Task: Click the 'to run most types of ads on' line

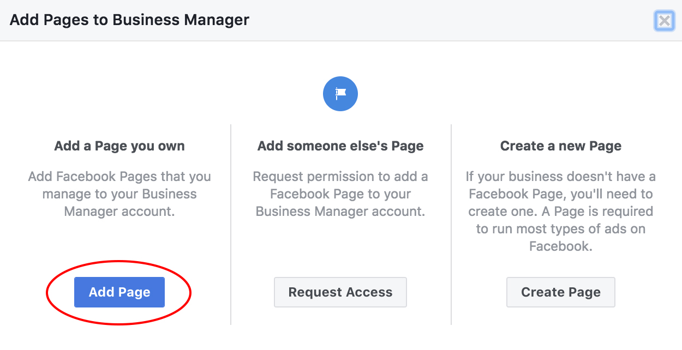Action: pos(561,229)
